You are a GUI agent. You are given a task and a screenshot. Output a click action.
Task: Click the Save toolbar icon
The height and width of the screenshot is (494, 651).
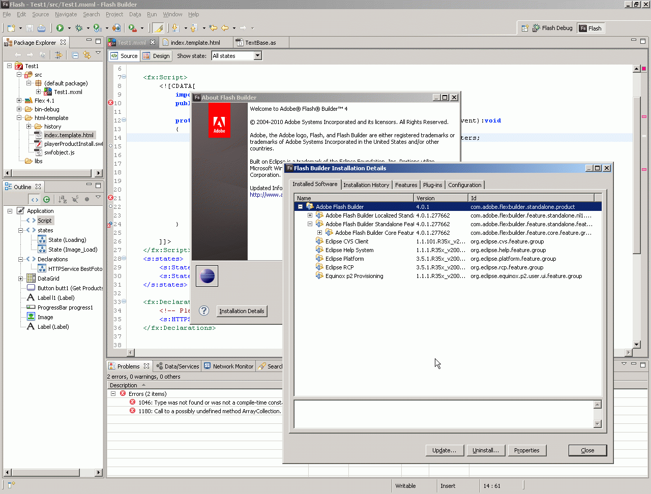tap(29, 28)
